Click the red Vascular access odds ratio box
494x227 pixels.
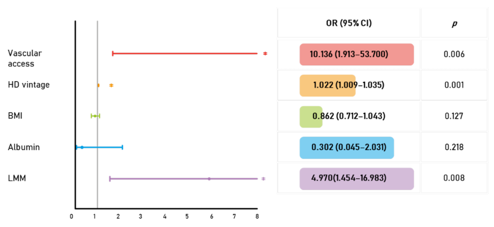[x=356, y=54]
